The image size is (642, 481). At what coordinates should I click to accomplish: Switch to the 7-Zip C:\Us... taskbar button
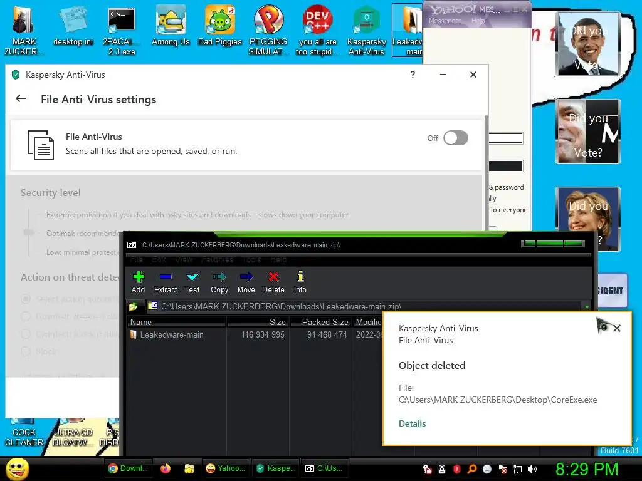[x=325, y=468]
